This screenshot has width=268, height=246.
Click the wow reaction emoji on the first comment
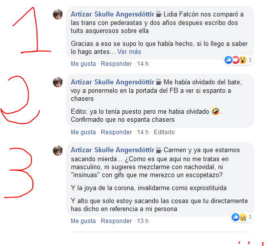tap(243, 60)
